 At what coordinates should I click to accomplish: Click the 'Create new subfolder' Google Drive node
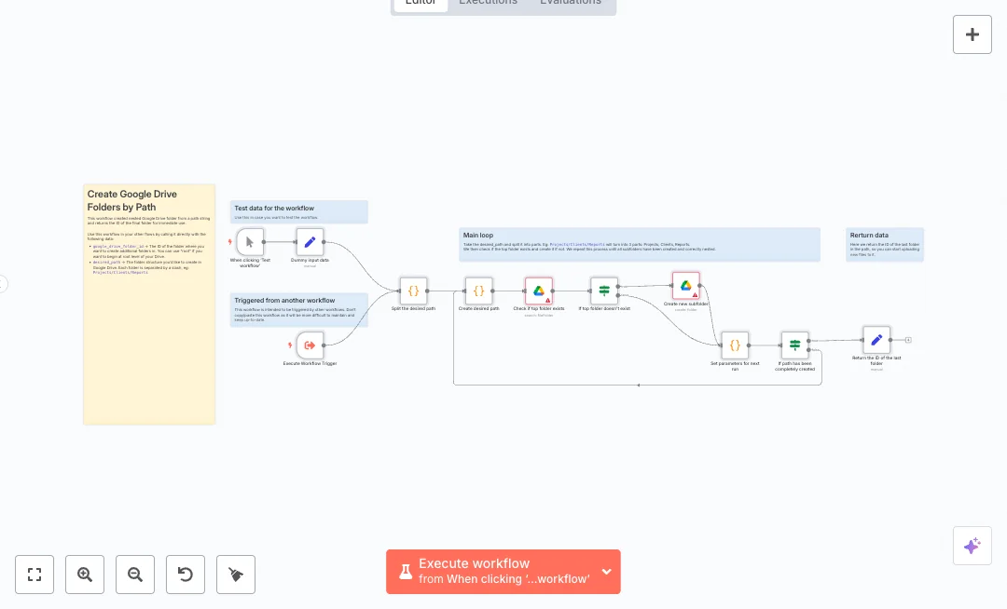pyautogui.click(x=685, y=286)
